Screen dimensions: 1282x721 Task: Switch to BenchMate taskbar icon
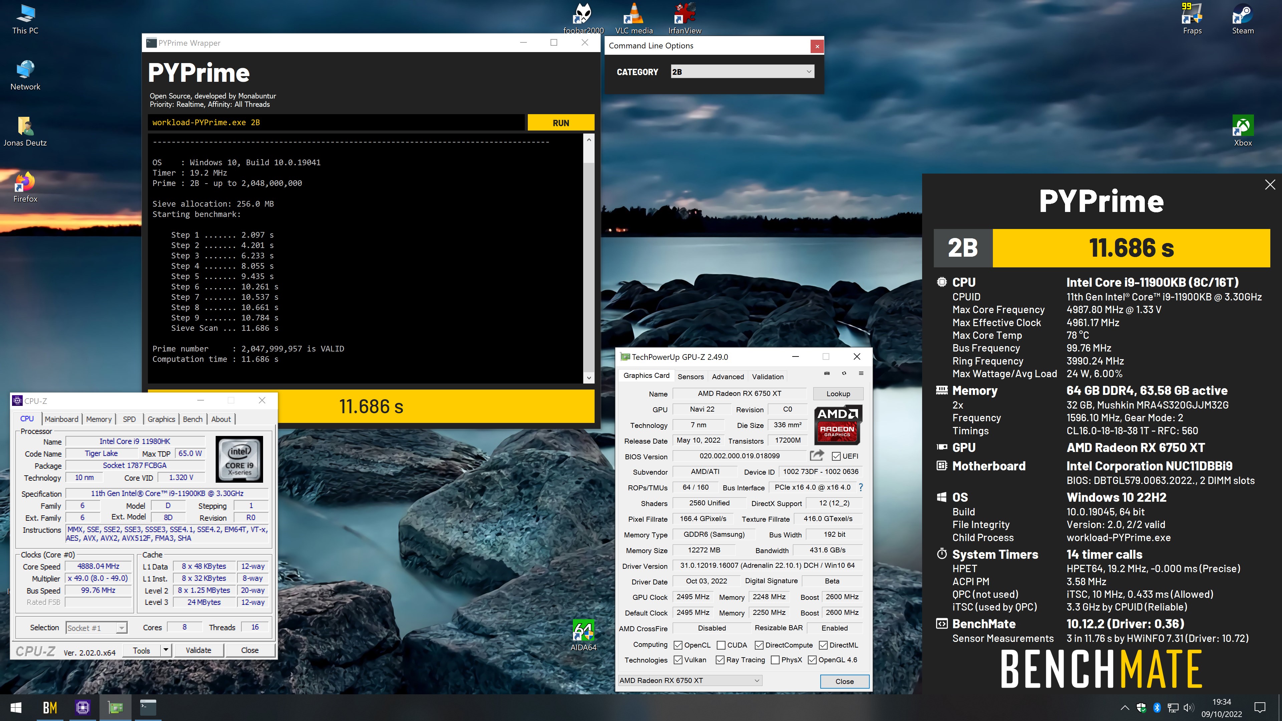tap(50, 708)
